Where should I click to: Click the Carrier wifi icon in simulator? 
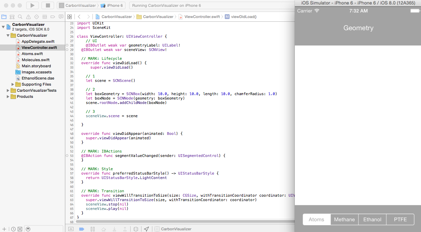click(x=317, y=11)
